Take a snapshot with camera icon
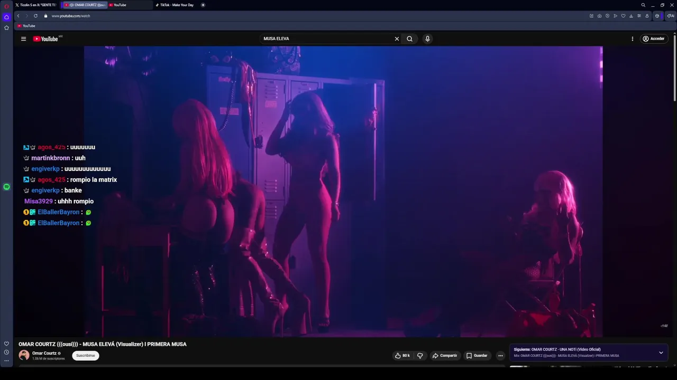 (x=599, y=16)
